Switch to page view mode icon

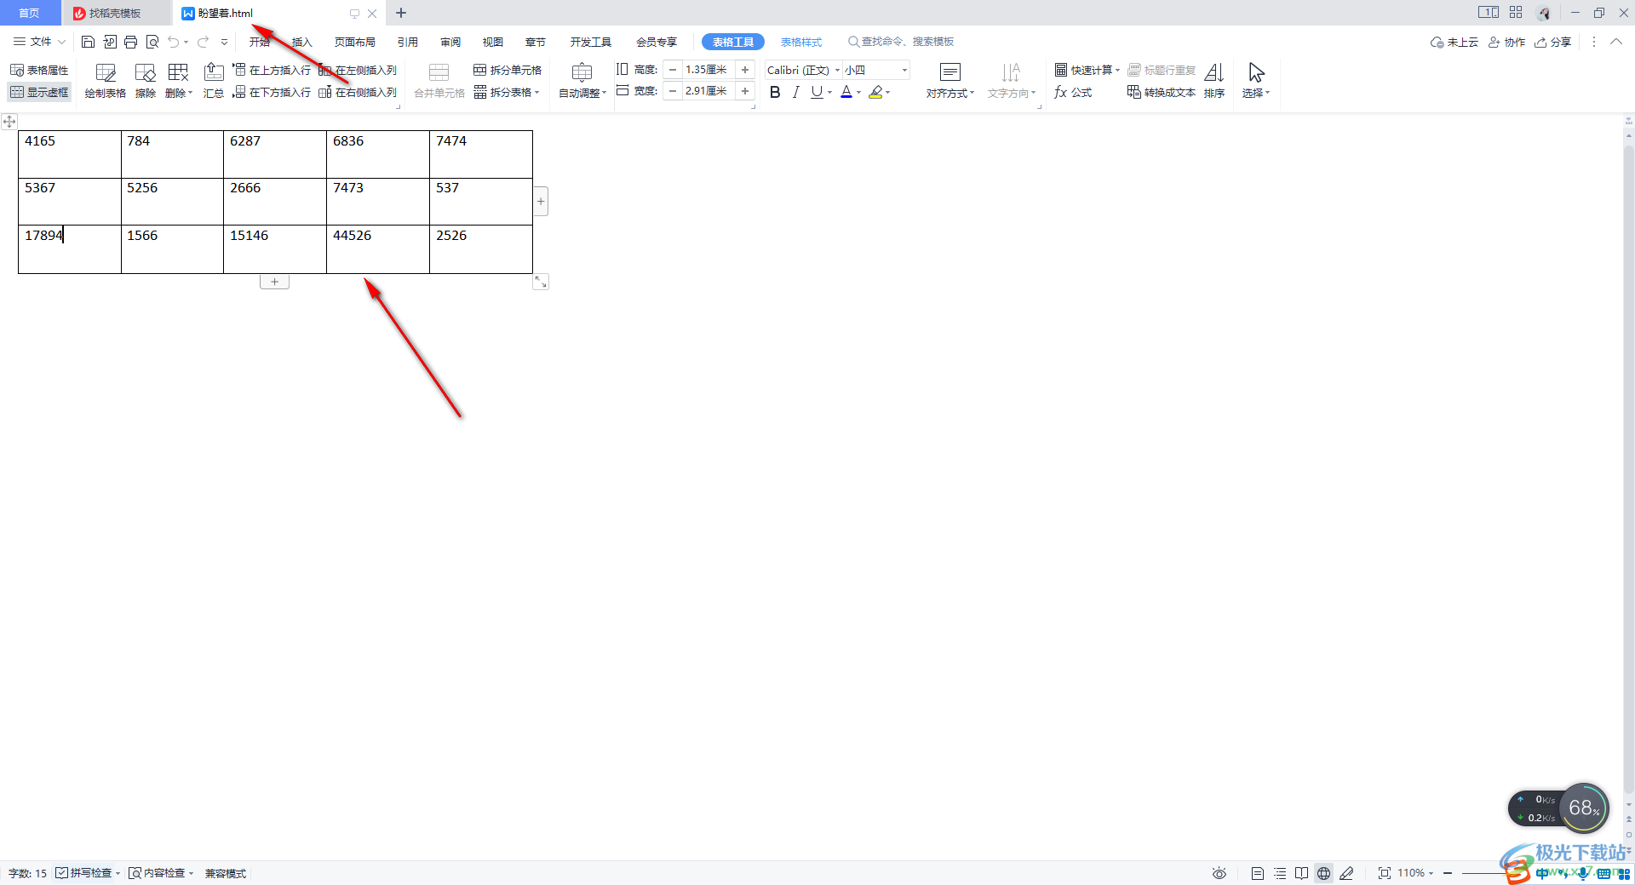coord(1258,873)
